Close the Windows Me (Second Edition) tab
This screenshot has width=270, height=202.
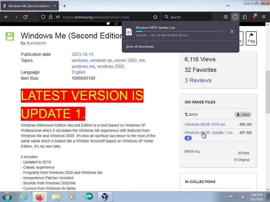(x=54, y=6)
